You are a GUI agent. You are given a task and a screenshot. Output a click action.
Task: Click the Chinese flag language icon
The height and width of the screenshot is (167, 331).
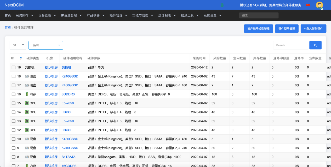point(308,5)
